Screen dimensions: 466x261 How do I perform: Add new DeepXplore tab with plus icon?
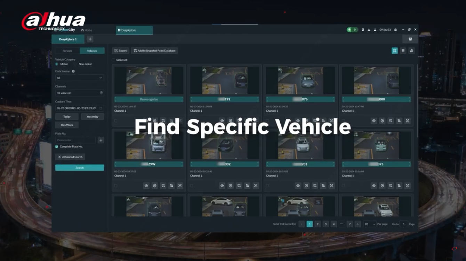click(90, 39)
